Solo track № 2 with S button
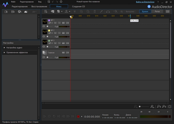This screenshot has height=124, width=174. click(x=59, y=33)
